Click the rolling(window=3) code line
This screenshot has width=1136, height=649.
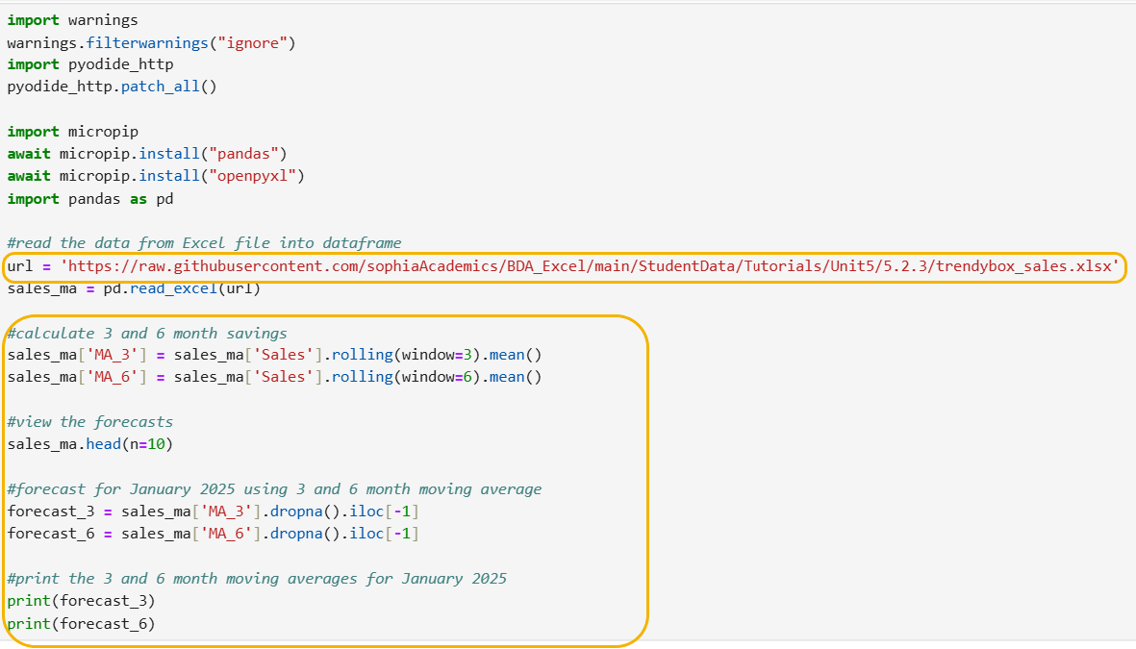tap(274, 355)
